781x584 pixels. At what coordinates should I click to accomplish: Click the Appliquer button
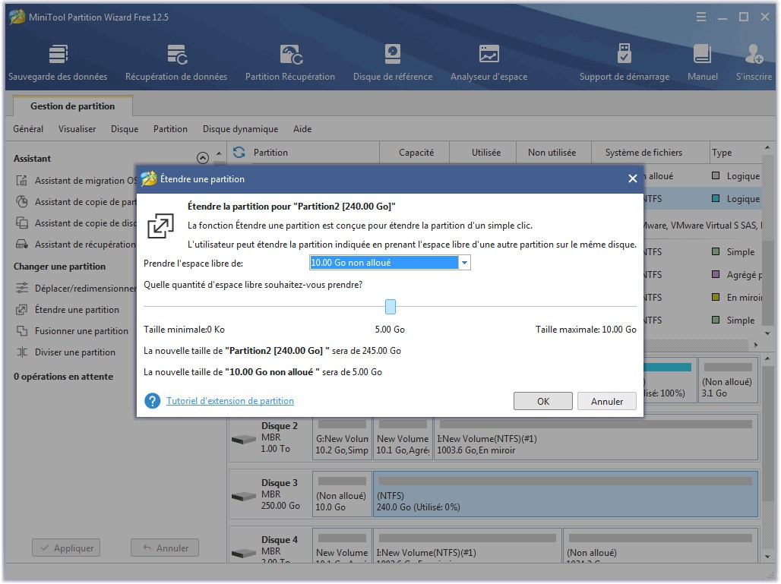[x=66, y=548]
